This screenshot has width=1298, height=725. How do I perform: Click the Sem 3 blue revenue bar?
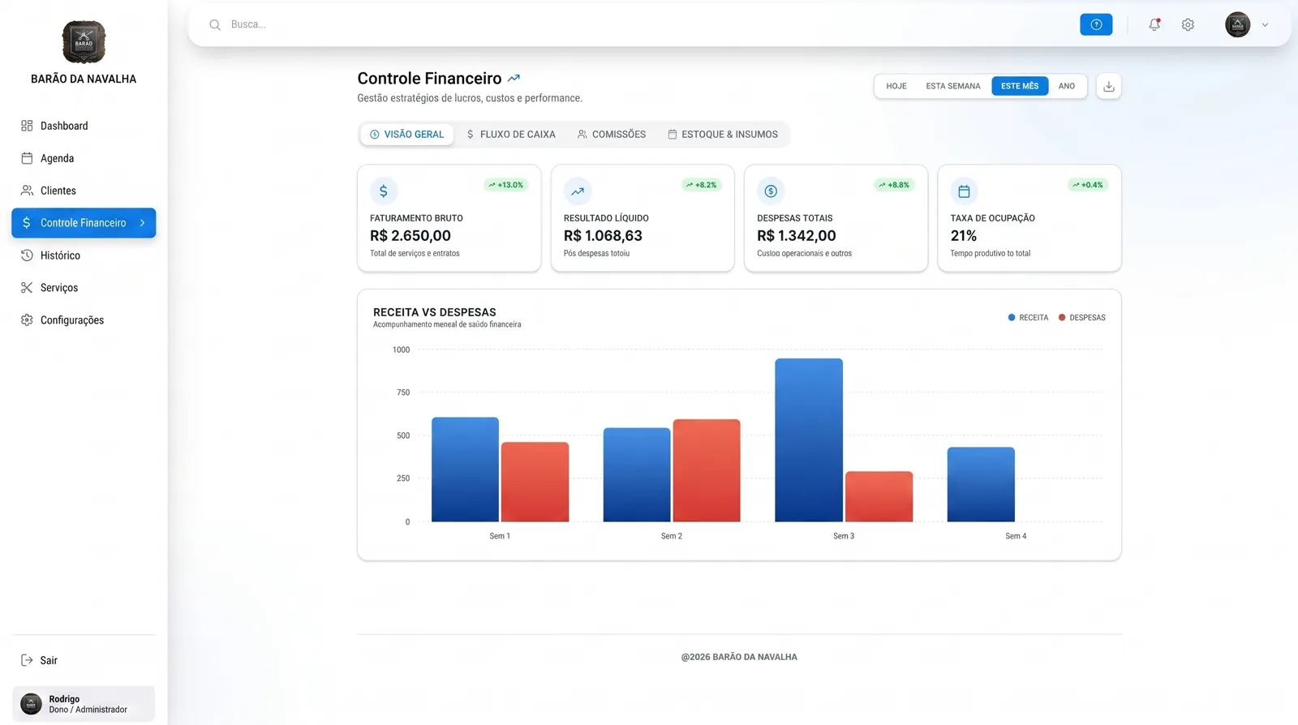[x=809, y=440]
